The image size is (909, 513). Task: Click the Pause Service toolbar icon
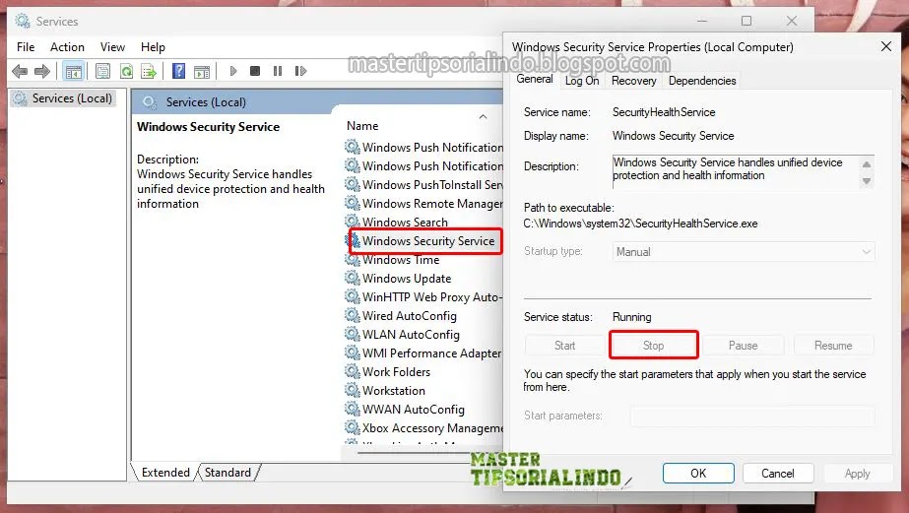click(x=278, y=71)
